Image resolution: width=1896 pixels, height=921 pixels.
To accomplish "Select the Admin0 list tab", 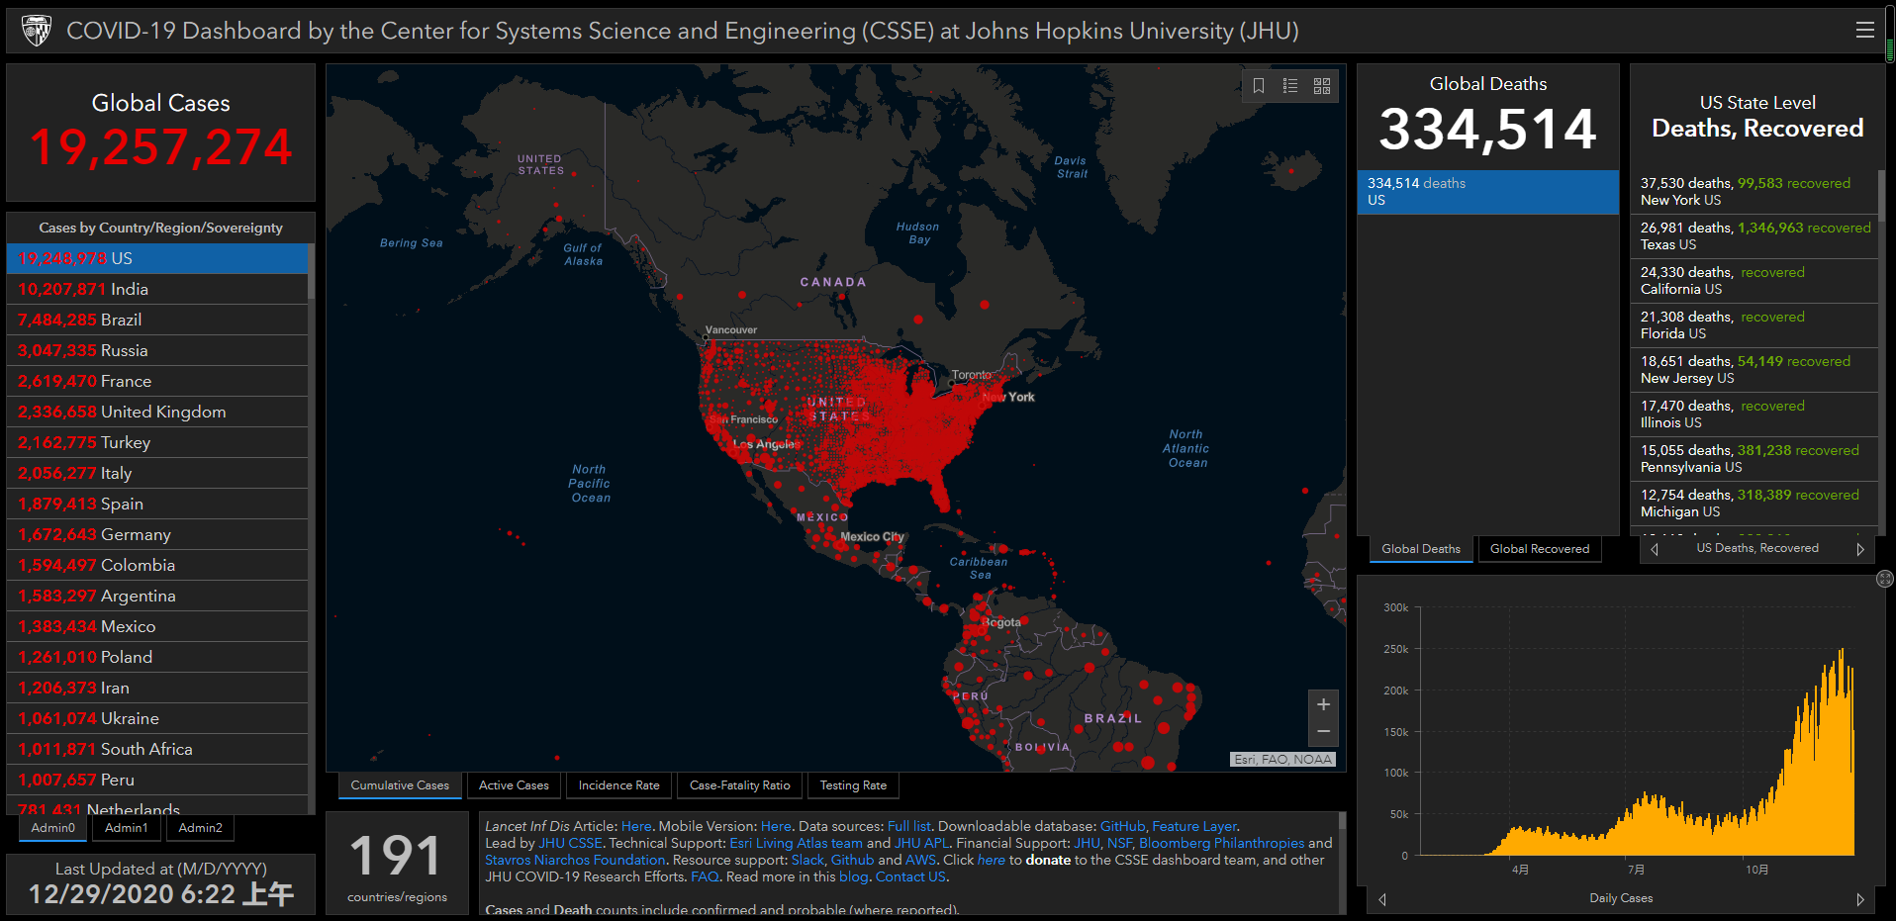I will [53, 828].
